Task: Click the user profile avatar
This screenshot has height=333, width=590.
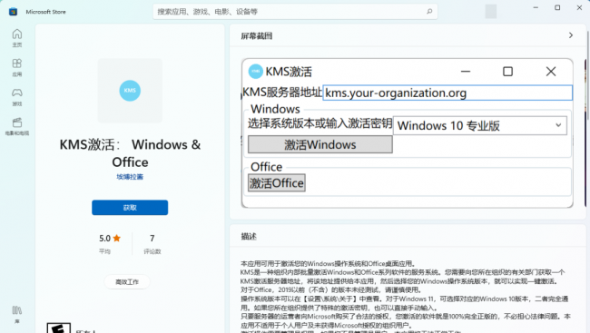Action: pyautogui.click(x=491, y=11)
